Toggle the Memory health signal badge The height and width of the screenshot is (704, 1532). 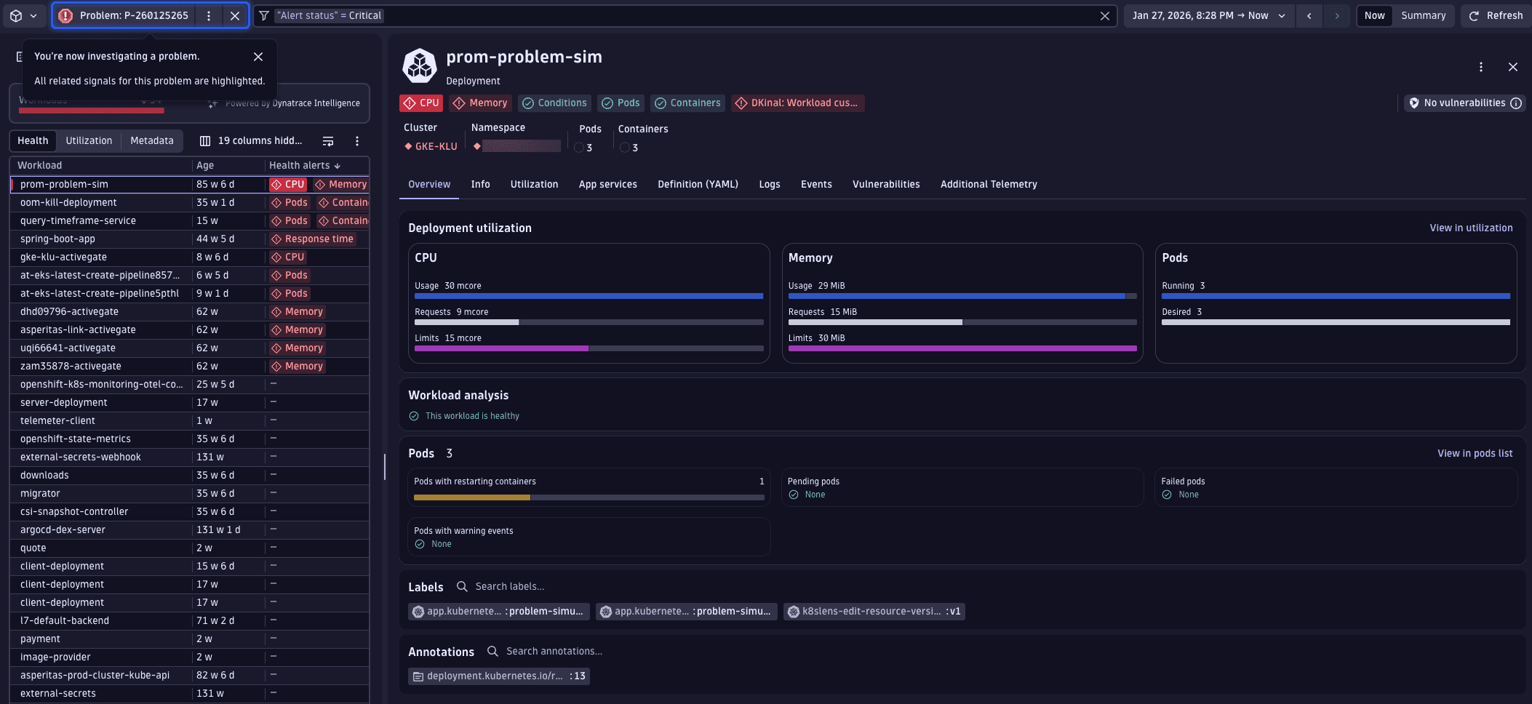click(479, 103)
